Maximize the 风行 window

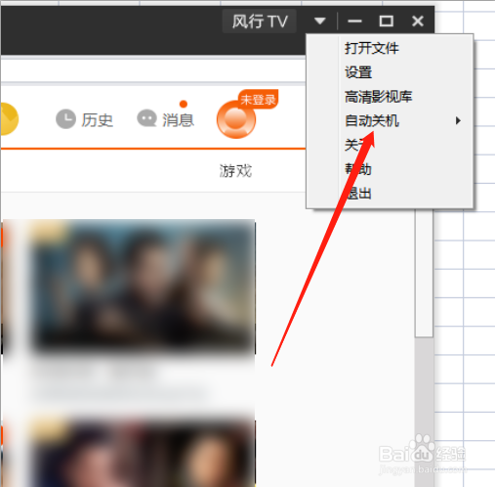(x=387, y=22)
